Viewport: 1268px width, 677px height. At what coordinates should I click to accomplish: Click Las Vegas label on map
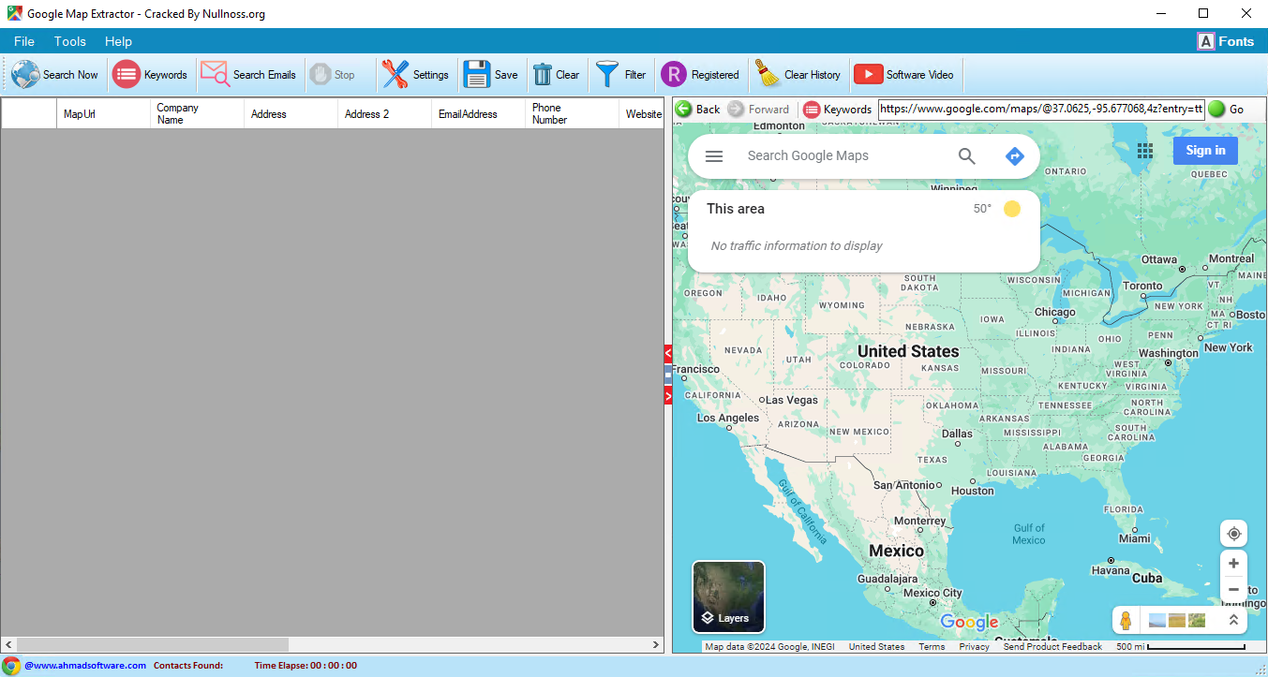coord(792,400)
